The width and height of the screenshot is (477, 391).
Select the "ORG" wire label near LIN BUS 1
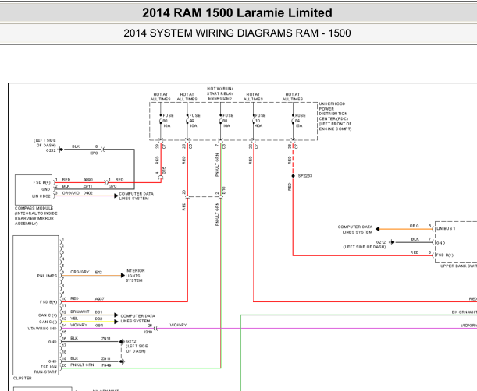(414, 226)
